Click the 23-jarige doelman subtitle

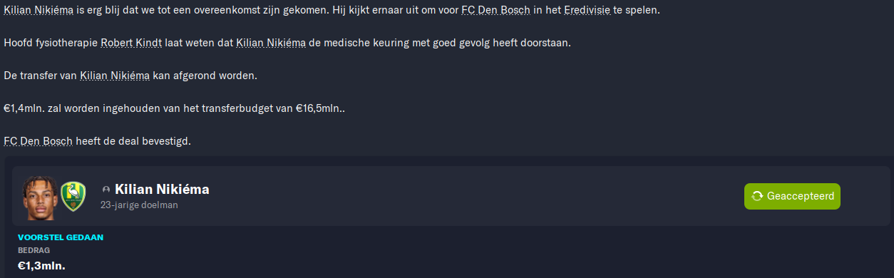(x=139, y=205)
